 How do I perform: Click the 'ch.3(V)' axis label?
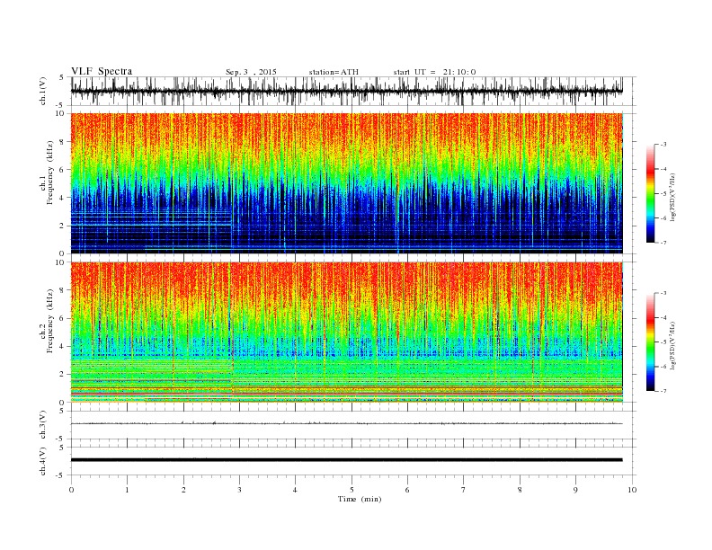coord(42,425)
